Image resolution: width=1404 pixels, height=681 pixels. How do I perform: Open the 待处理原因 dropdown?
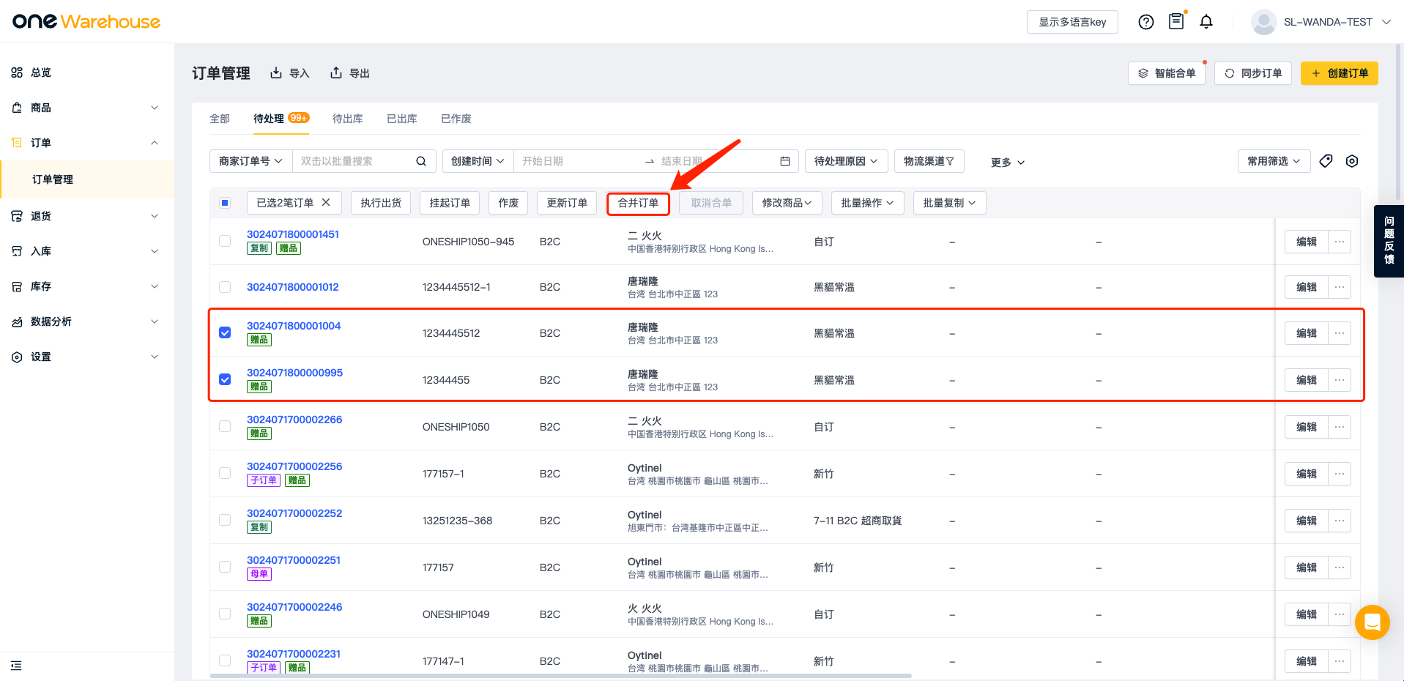(846, 161)
